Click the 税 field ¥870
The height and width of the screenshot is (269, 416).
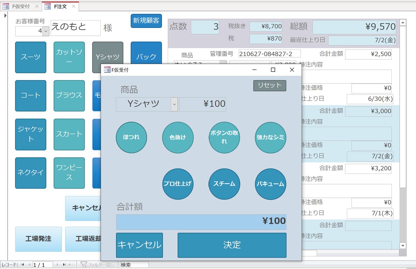click(266, 39)
